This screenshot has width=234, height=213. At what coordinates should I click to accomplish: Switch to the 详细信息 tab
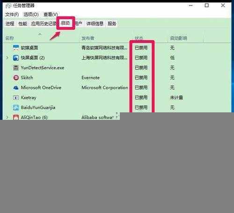[95, 24]
